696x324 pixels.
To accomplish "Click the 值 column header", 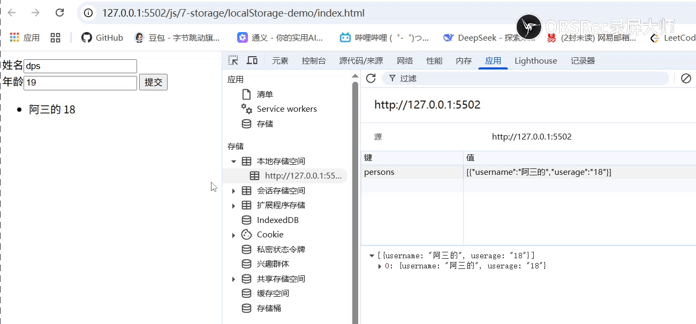I will pyautogui.click(x=580, y=158).
